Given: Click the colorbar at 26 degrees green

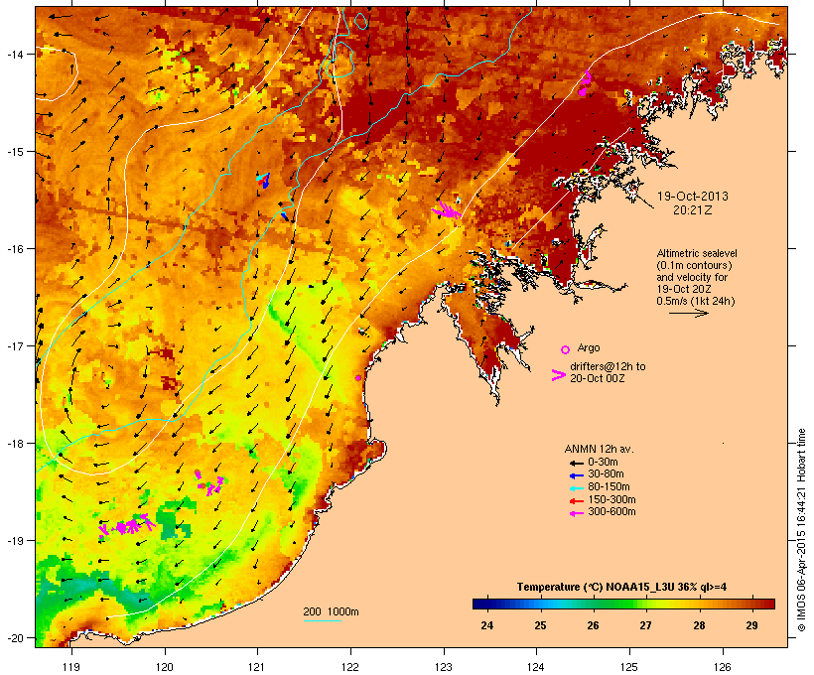Looking at the screenshot, I should tap(593, 604).
